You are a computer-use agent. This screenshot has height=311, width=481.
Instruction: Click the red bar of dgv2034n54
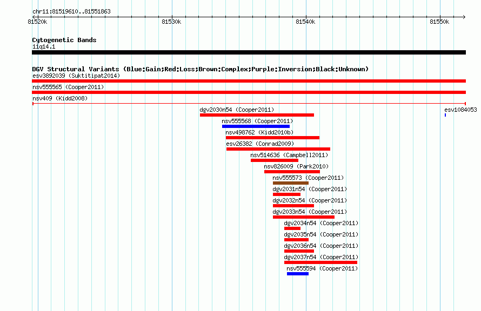[292, 228]
